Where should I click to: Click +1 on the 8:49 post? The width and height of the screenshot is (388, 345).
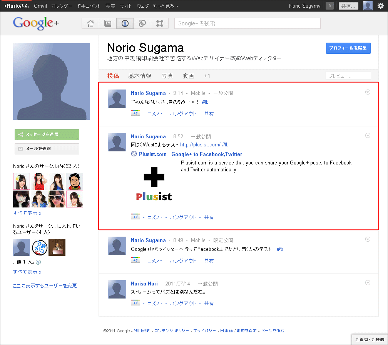point(135,260)
